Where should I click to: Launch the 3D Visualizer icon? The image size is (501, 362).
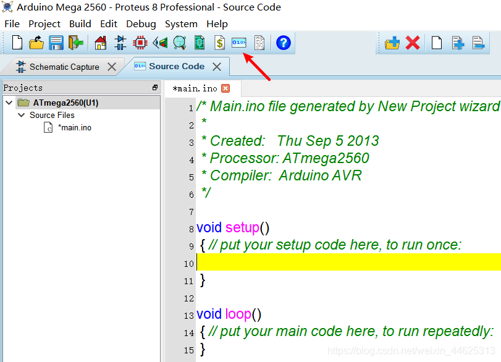pos(160,43)
